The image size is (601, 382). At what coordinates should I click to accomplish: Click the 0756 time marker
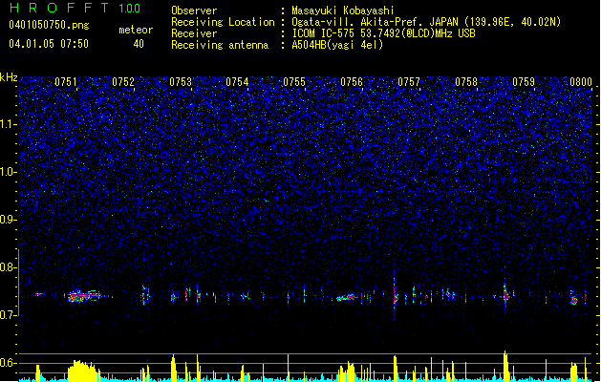point(352,82)
